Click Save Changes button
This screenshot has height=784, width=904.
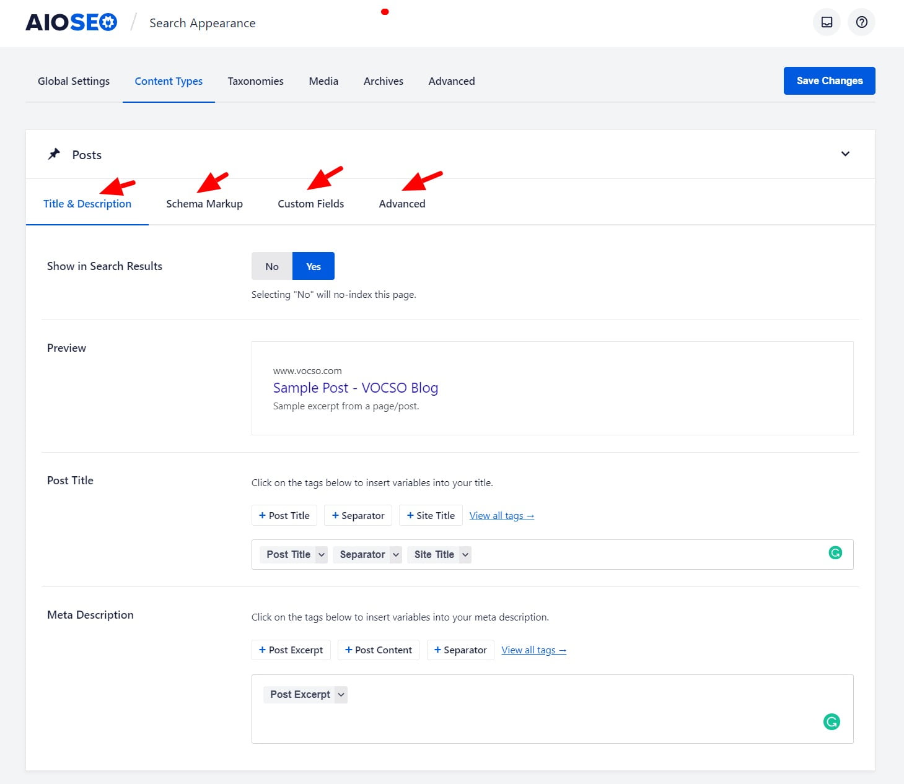point(829,81)
